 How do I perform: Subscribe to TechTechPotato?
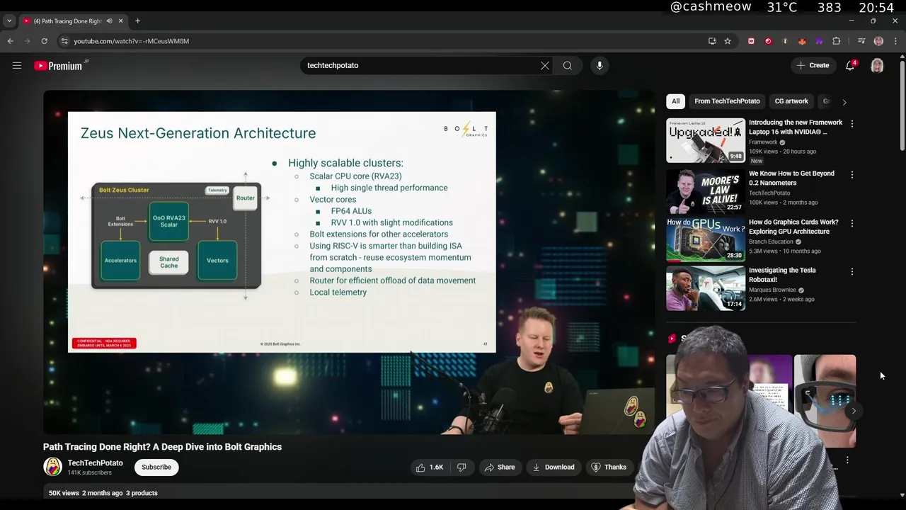point(156,467)
